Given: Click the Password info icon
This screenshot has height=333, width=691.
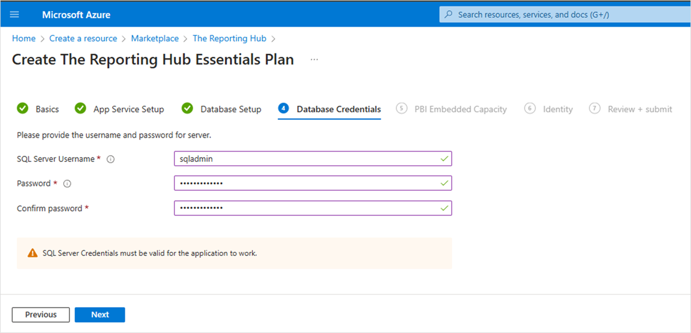Looking at the screenshot, I should (67, 184).
